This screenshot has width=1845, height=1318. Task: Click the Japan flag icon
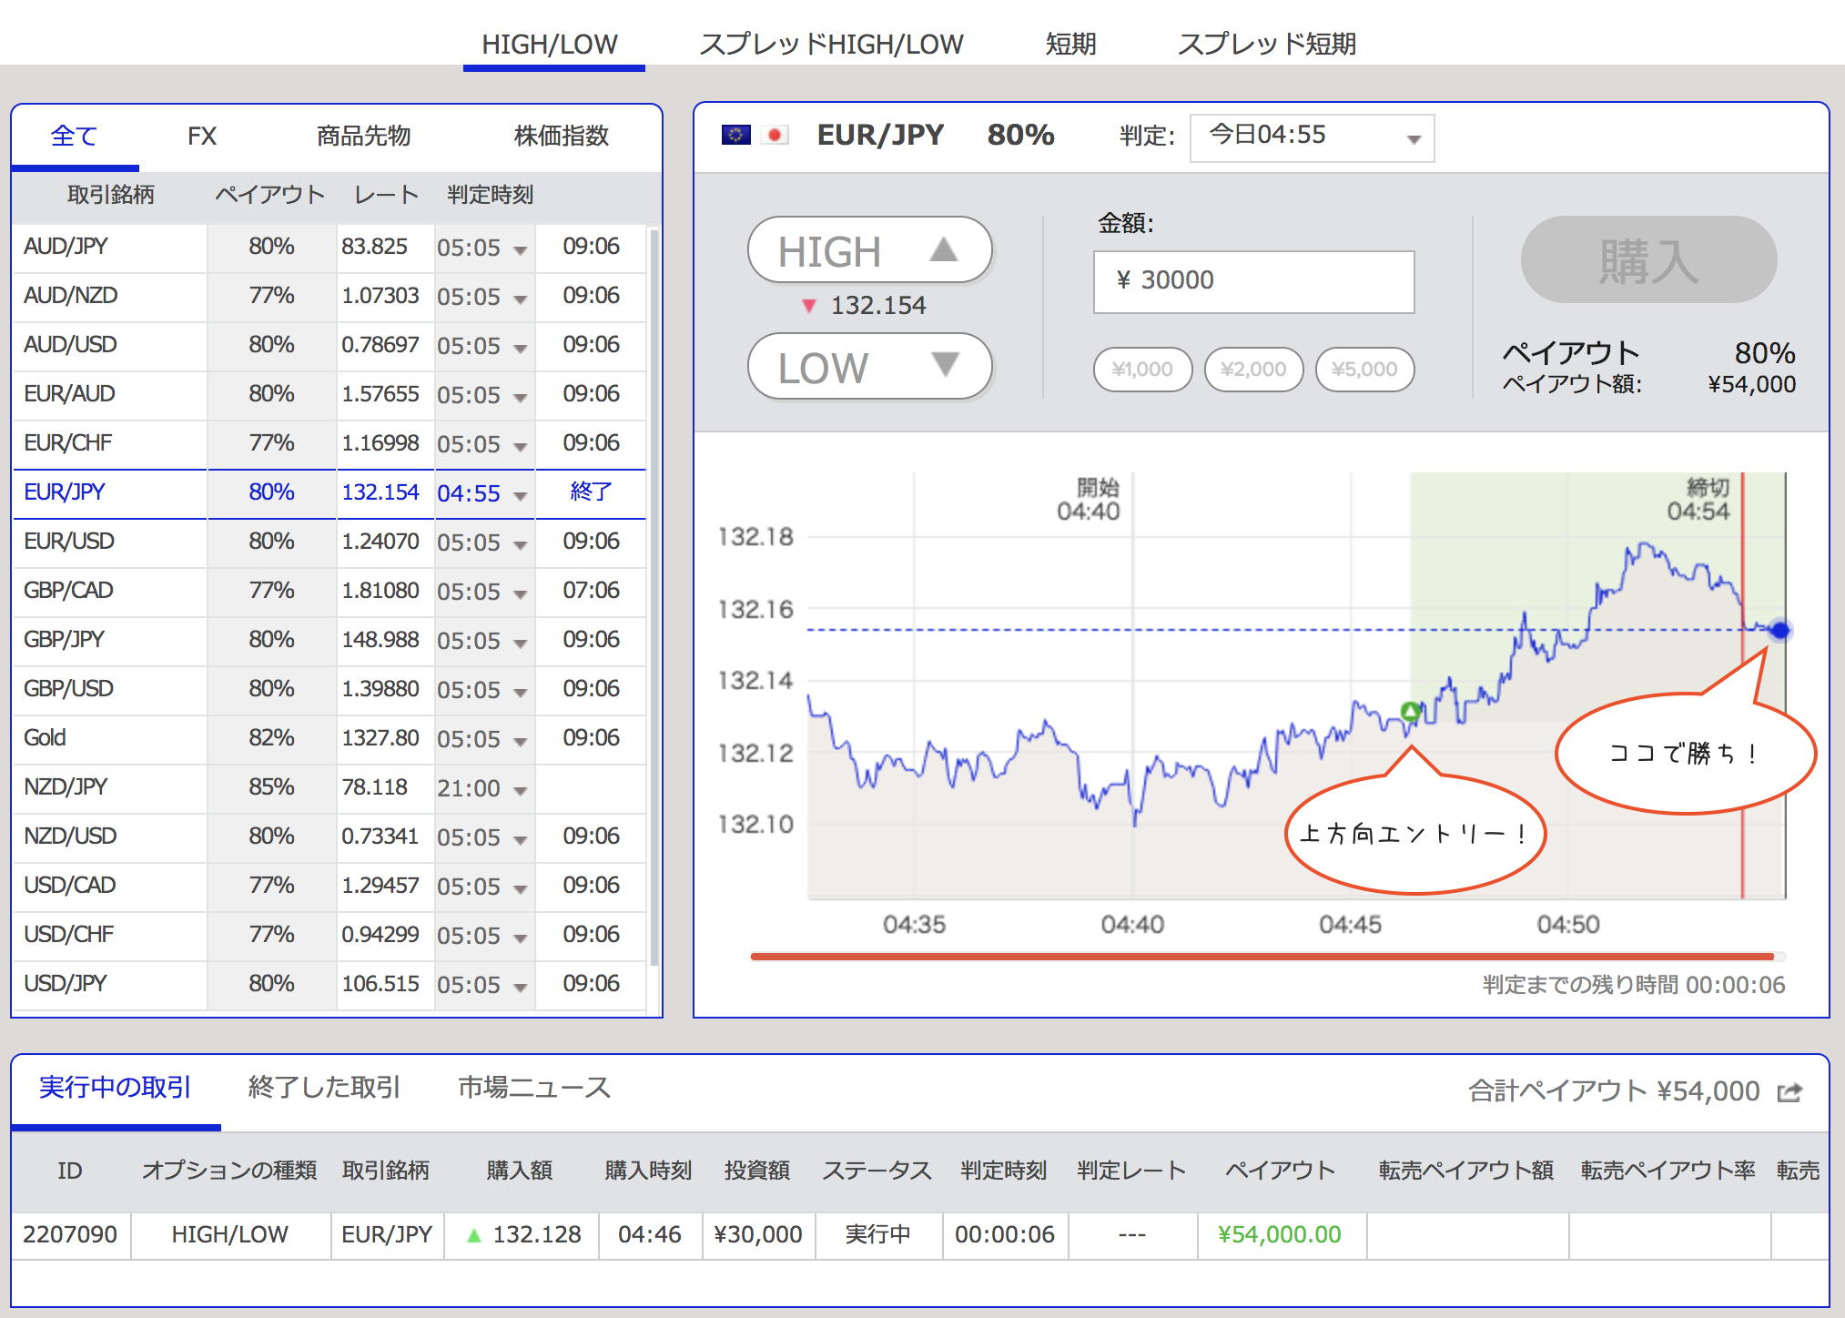tap(775, 136)
